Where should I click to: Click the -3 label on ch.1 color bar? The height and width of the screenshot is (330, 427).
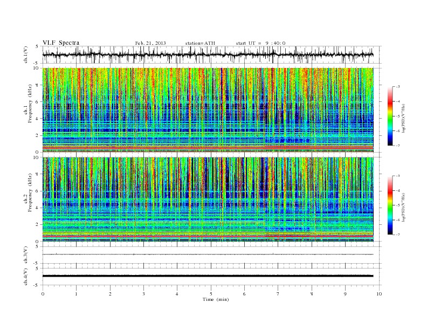pyautogui.click(x=397, y=87)
